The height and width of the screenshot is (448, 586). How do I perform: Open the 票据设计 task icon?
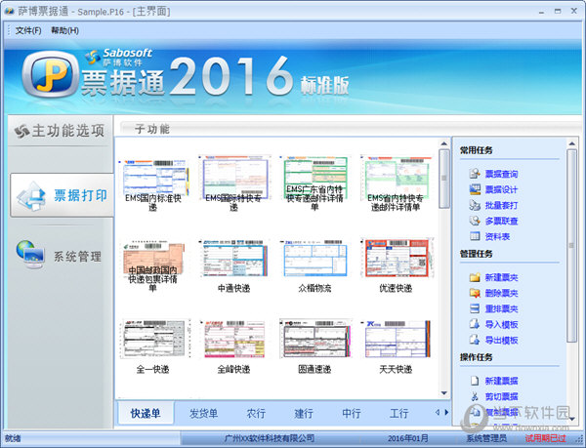pyautogui.click(x=475, y=189)
